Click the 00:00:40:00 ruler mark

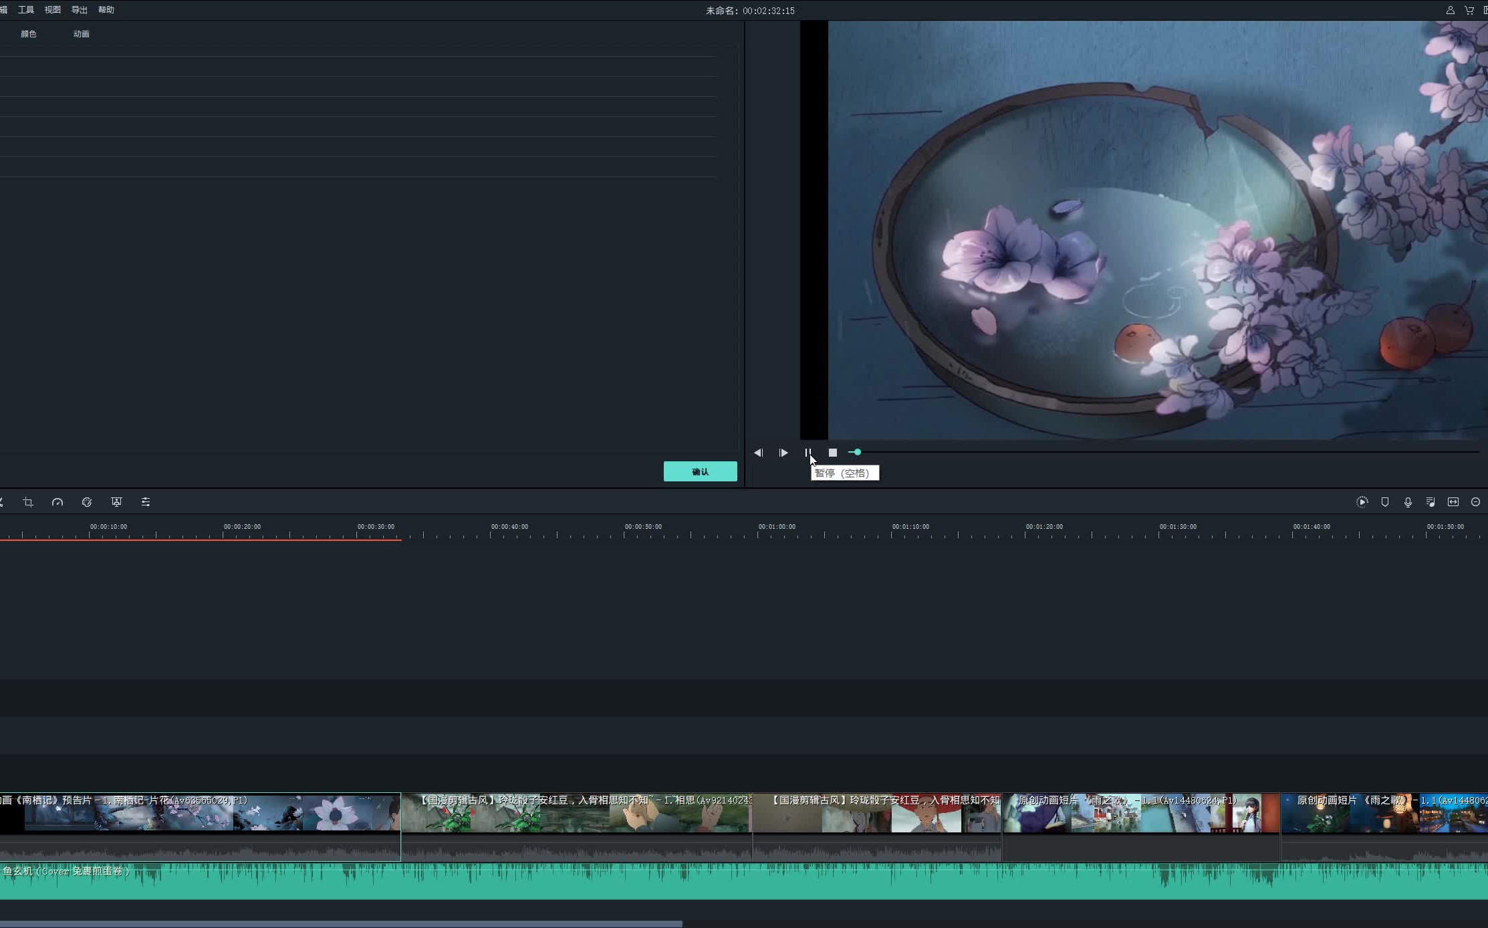coord(509,527)
